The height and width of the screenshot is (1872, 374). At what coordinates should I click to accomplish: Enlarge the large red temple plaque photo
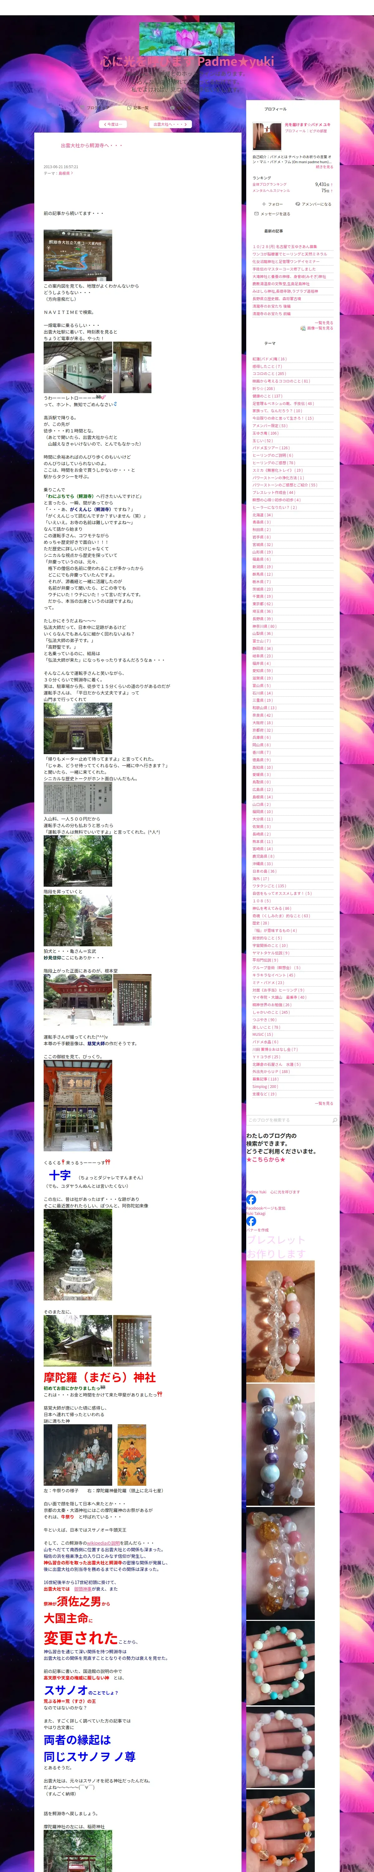click(78, 1106)
